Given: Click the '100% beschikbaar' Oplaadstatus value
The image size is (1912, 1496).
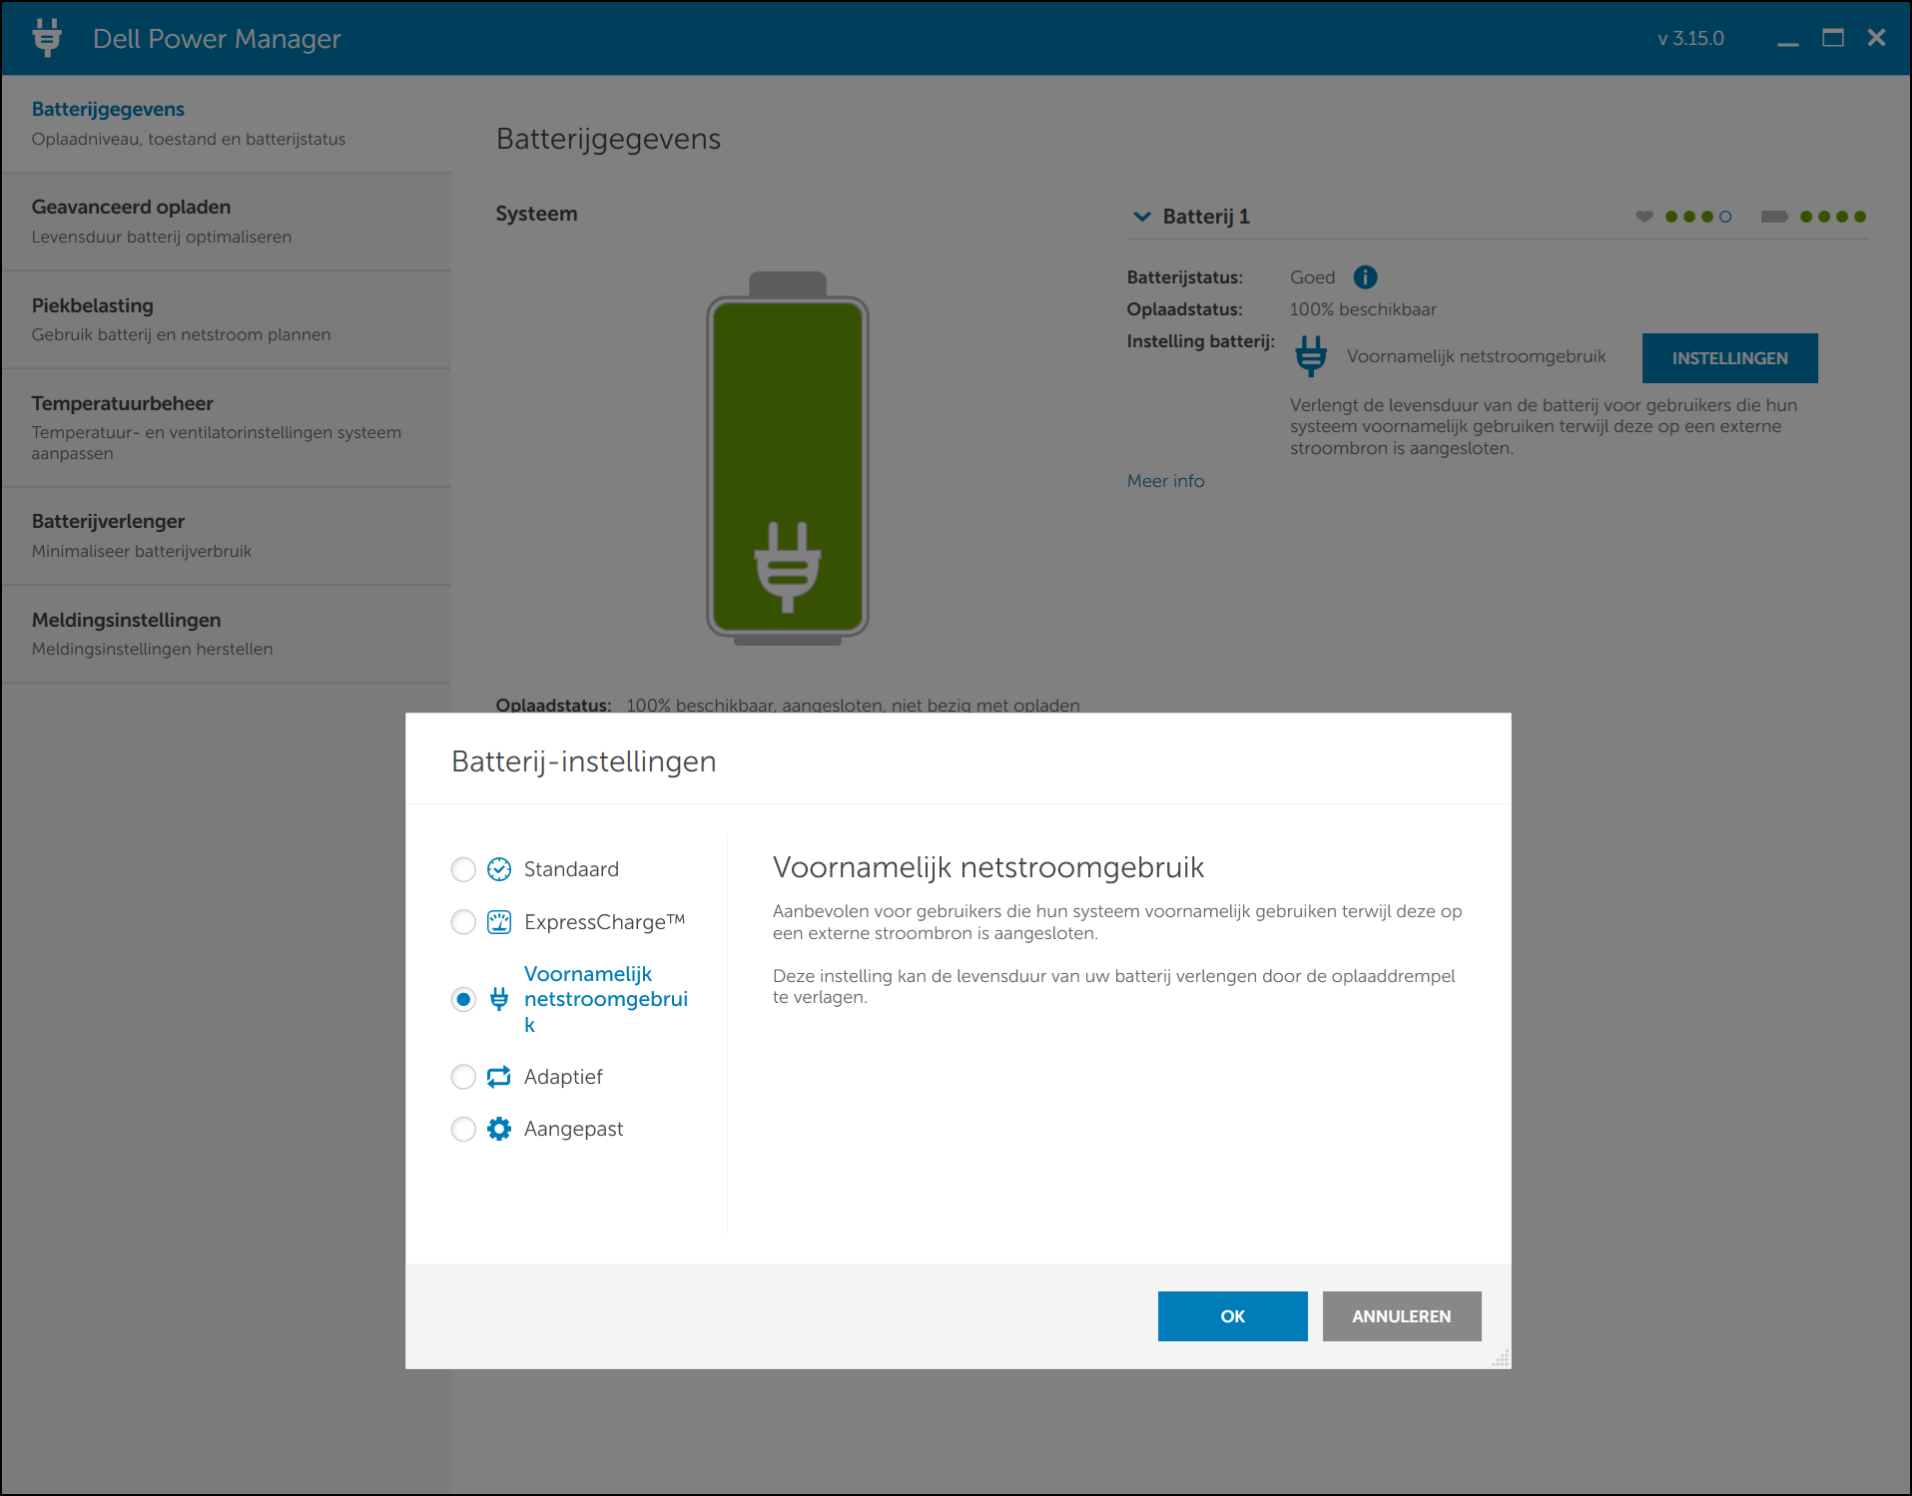Looking at the screenshot, I should coord(1363,309).
